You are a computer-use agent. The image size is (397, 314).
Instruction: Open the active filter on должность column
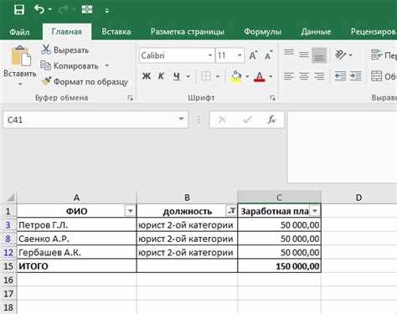231,211
